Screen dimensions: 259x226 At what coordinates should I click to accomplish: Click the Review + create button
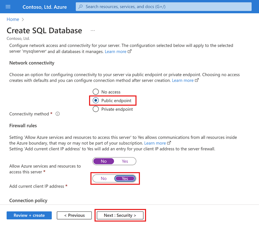tap(29, 215)
